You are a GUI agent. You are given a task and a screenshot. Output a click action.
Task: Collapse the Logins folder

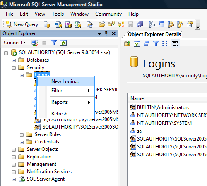pos(22,75)
